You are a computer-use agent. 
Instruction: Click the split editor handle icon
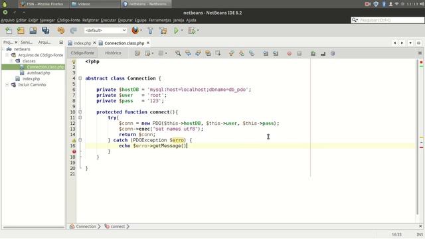tap(420, 53)
